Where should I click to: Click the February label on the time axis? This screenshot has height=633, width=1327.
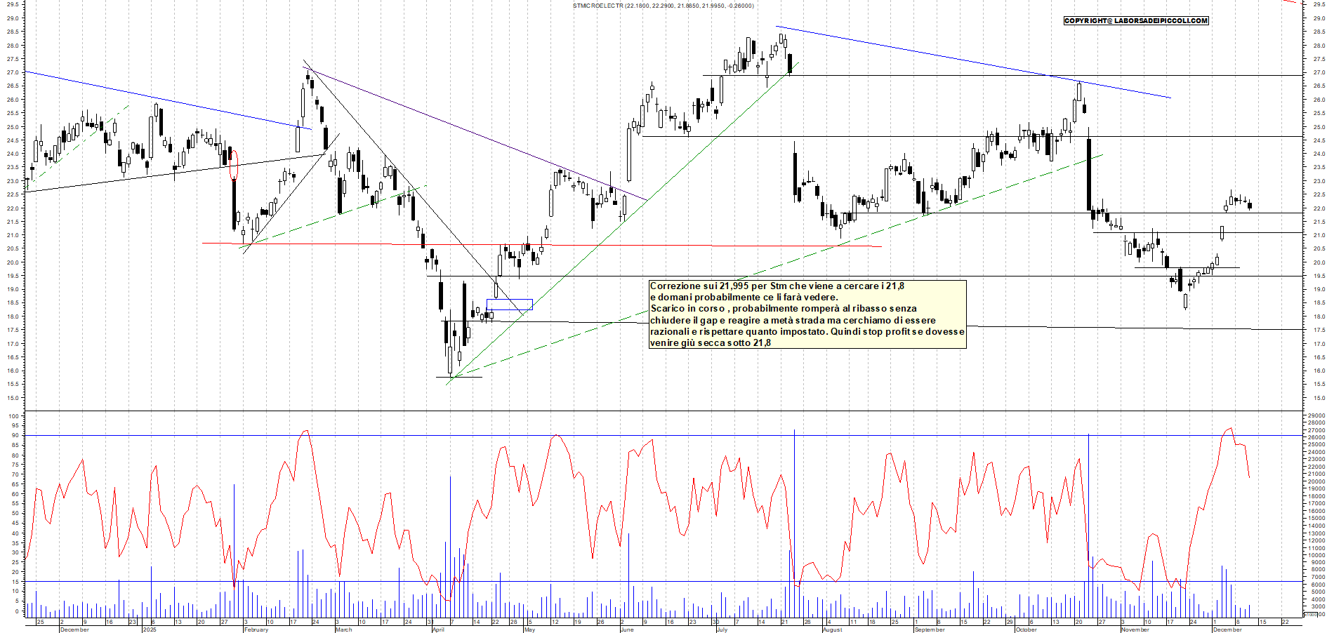click(256, 629)
